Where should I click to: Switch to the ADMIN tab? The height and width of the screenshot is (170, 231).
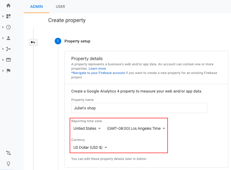point(36,7)
